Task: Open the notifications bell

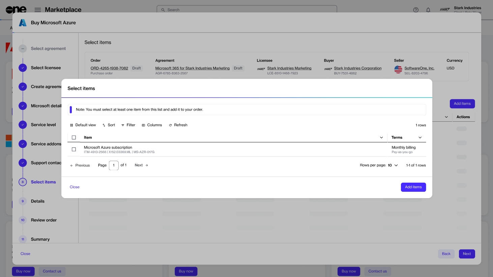Action: pos(428,10)
